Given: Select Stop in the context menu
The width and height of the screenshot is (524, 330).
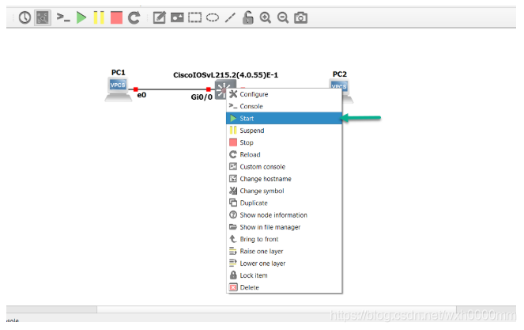Looking at the screenshot, I should 284,142.
